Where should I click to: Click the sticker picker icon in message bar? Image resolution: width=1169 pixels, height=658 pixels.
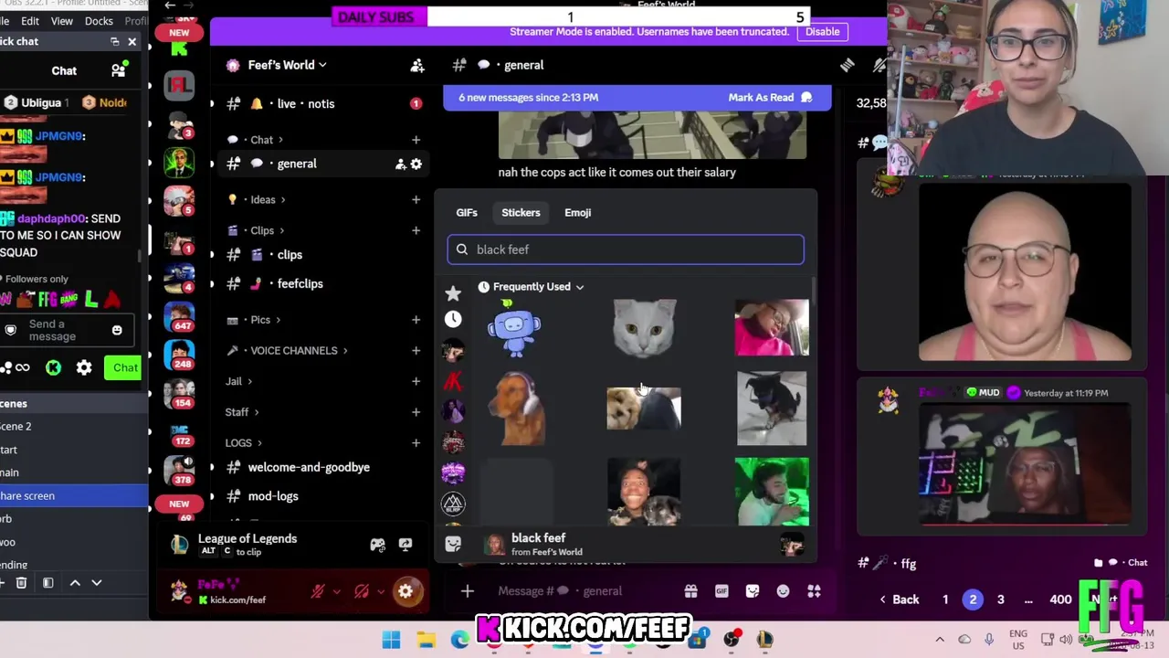[x=753, y=591]
